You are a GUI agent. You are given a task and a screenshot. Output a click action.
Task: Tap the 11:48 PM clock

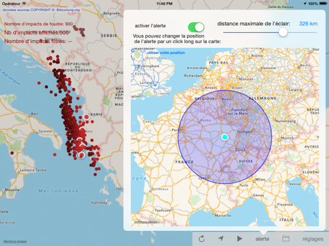(164, 3)
